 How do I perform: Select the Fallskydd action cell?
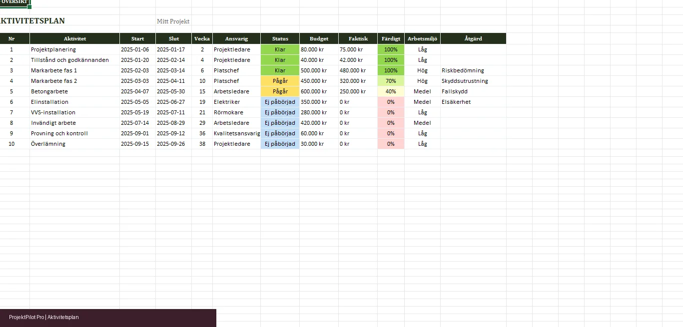[x=473, y=91]
